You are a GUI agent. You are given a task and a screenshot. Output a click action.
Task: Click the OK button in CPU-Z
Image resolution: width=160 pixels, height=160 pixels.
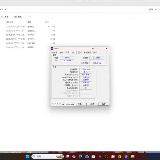pos(104,104)
